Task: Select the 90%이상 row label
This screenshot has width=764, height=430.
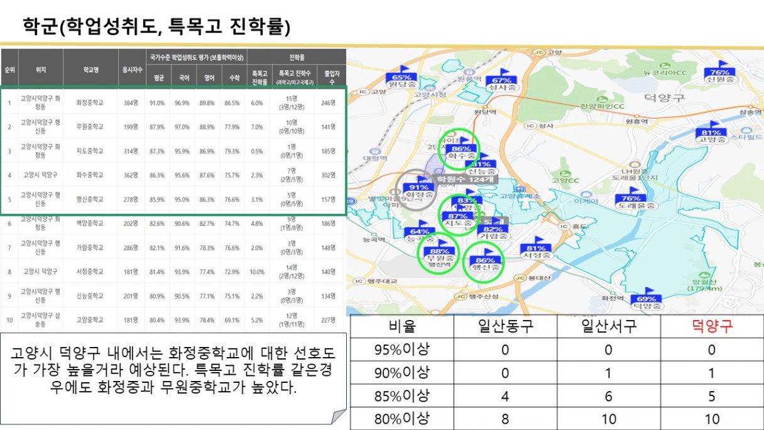Action: pyautogui.click(x=402, y=372)
